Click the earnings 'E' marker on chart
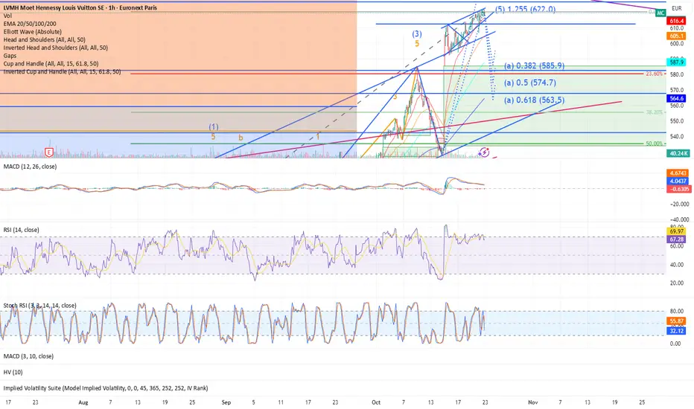 48,152
